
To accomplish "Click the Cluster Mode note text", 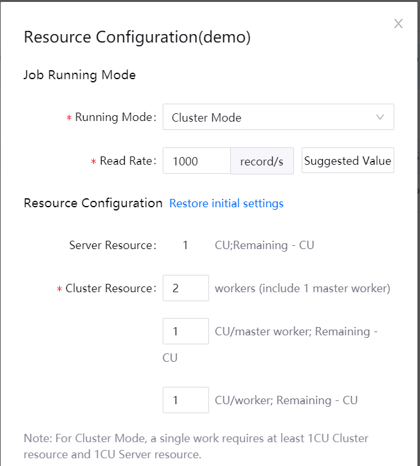I will (196, 446).
